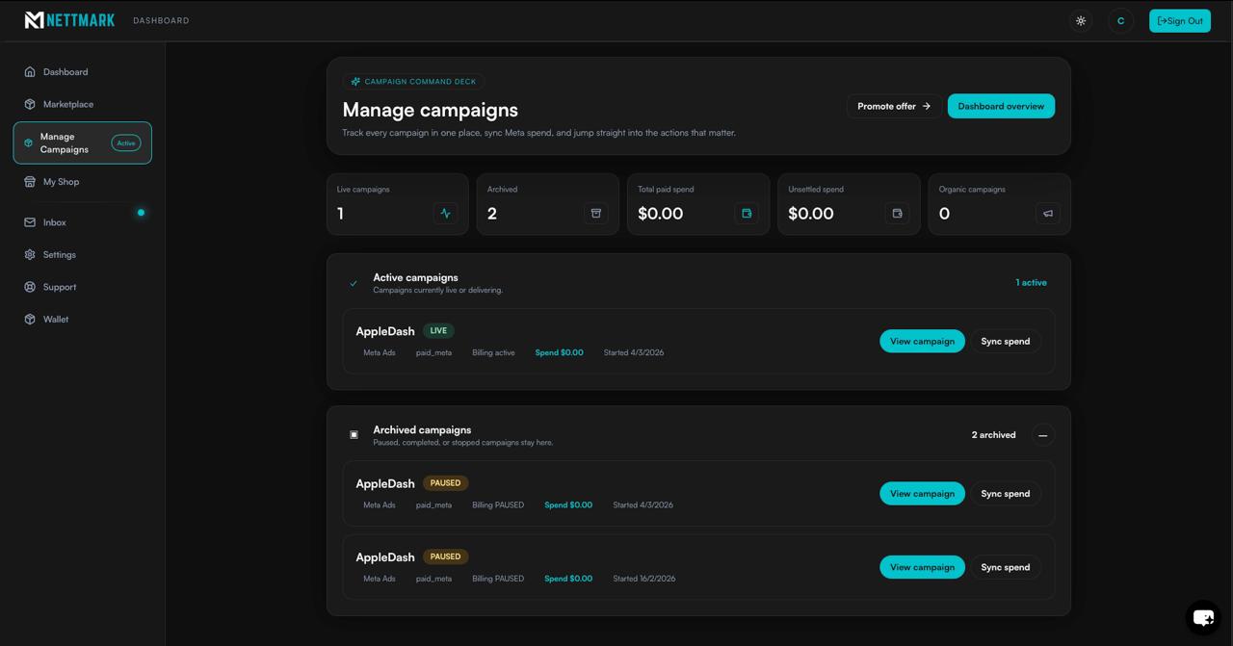The image size is (1233, 646).
Task: Open My Shop from the navigation
Action: [x=61, y=181]
